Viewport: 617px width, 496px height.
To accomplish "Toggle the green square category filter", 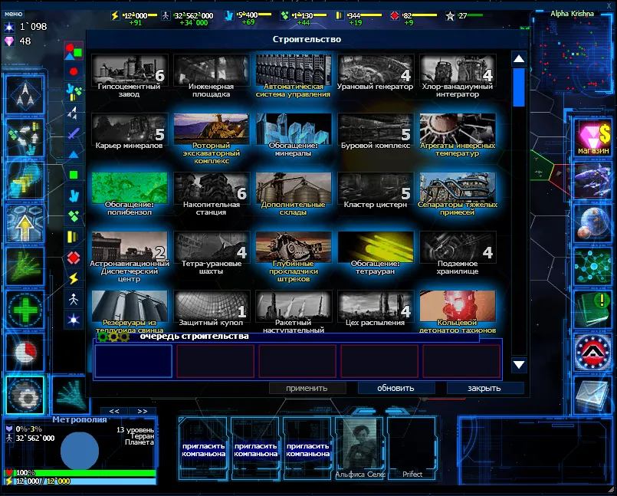I will point(74,175).
